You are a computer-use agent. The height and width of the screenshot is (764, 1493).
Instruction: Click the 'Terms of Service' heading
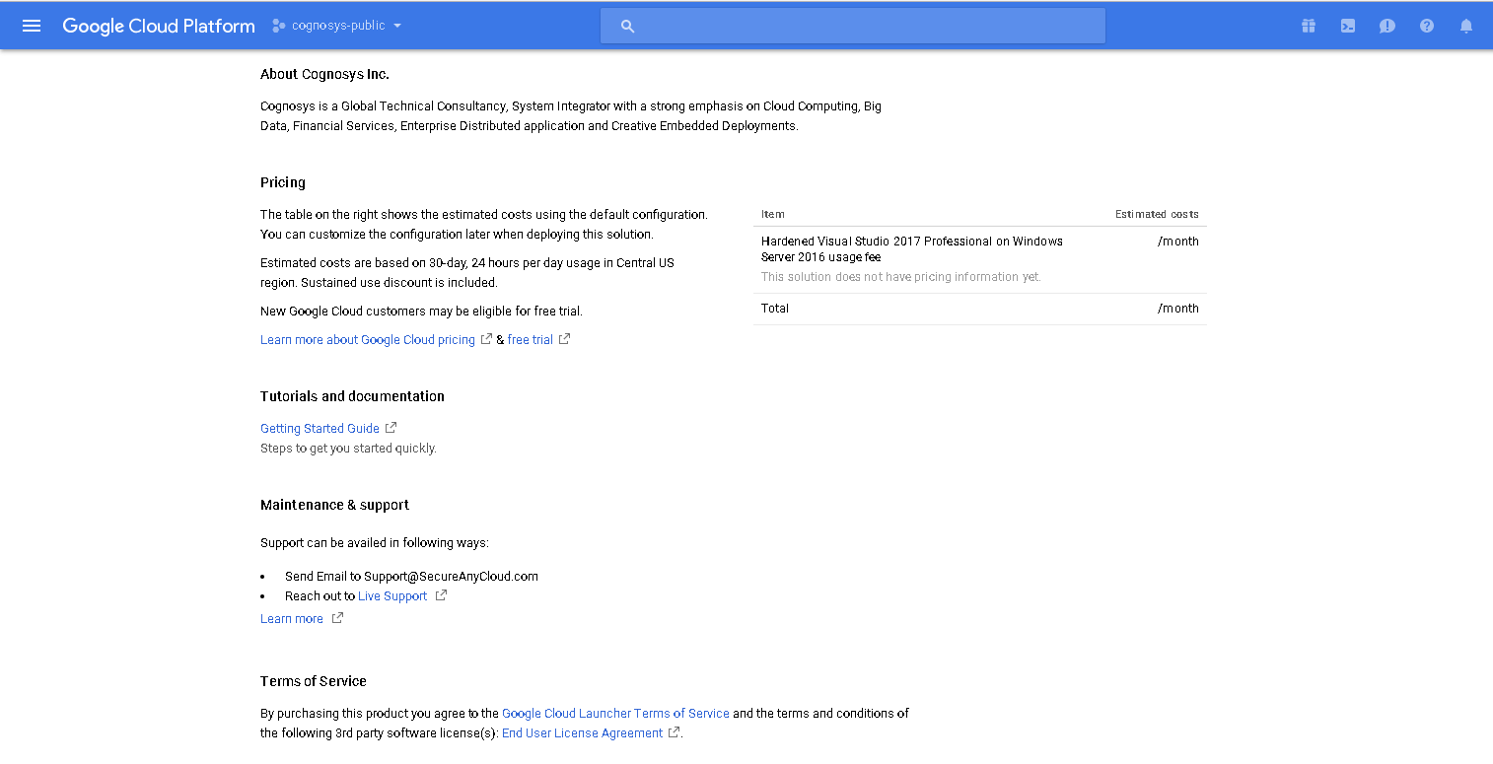314,681
